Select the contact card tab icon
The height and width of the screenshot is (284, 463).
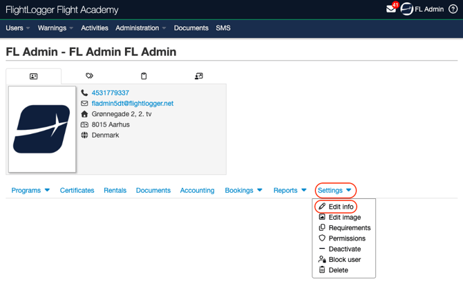click(x=34, y=77)
